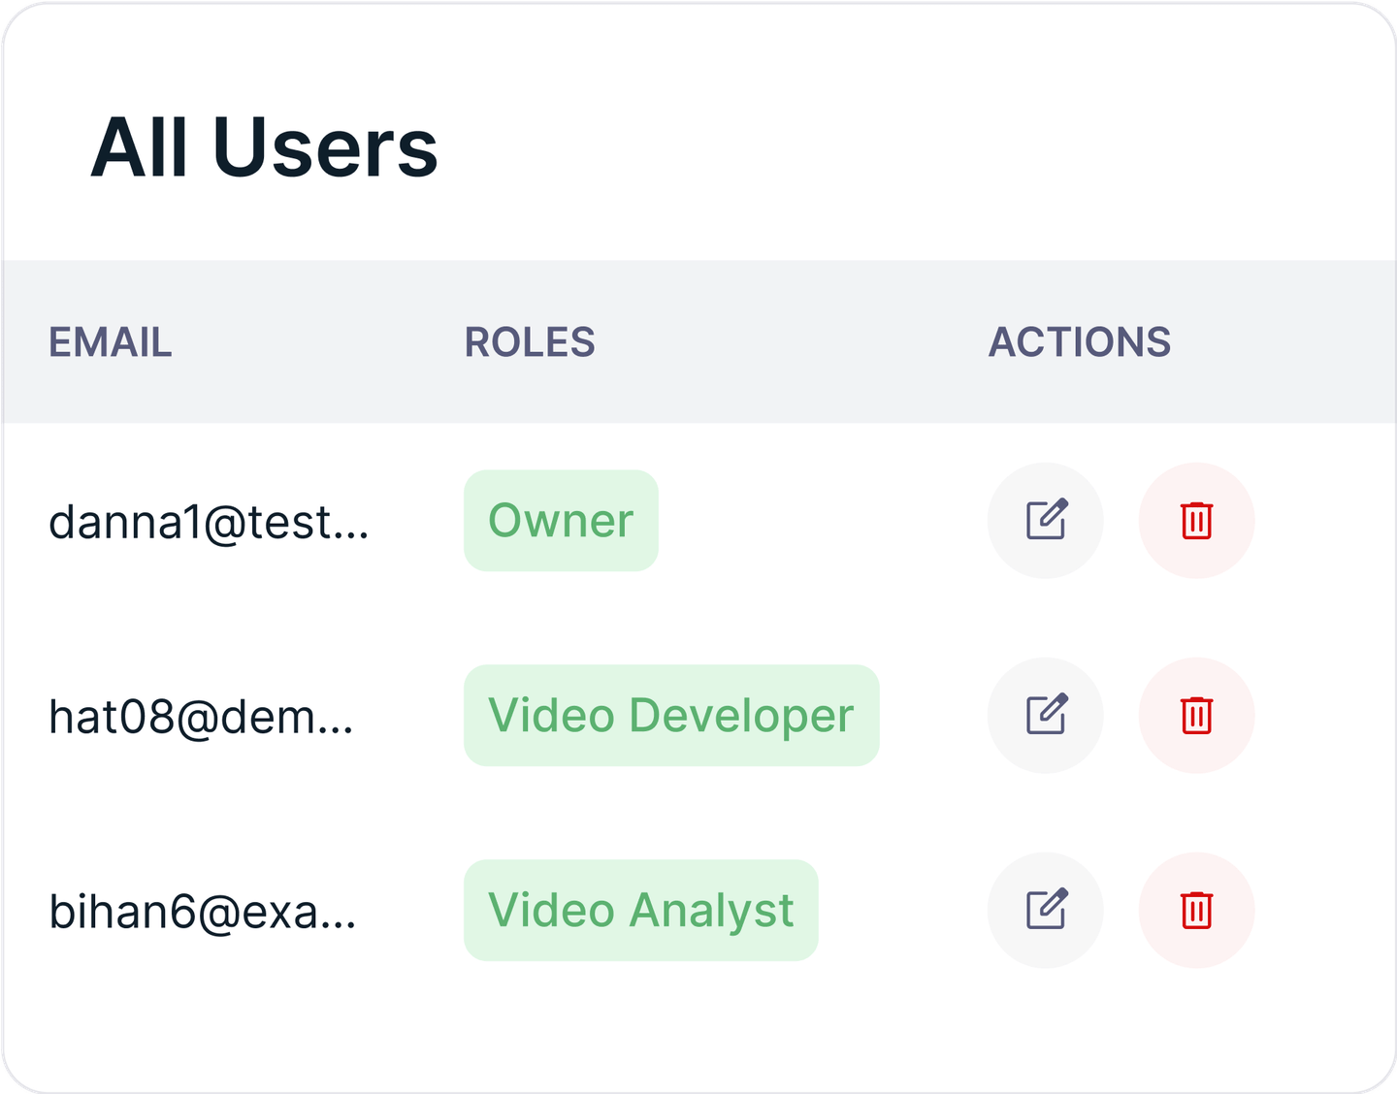The height and width of the screenshot is (1094, 1397).
Task: Click the ACTIONS column header
Action: [x=1079, y=342]
